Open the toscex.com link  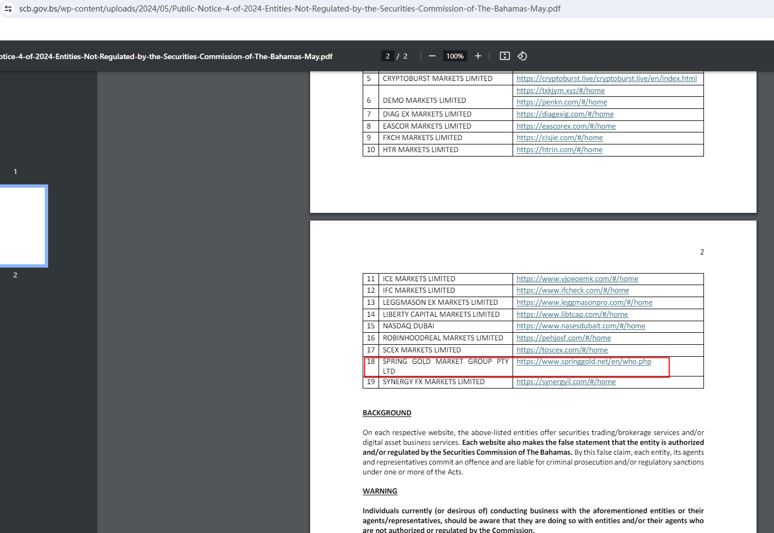(x=562, y=350)
